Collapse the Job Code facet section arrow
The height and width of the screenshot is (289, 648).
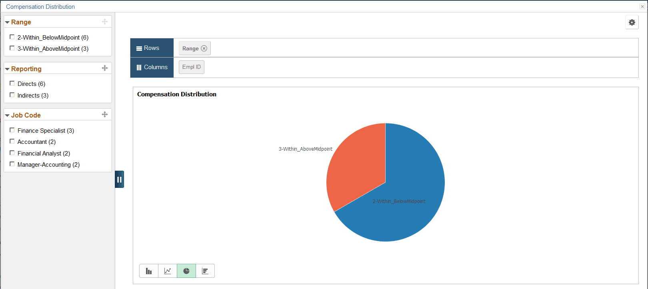(7, 116)
